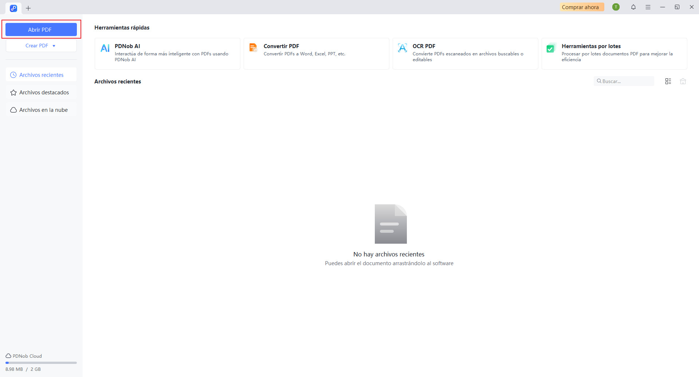
Task: Select Archivos recientes in sidebar
Action: (41, 75)
